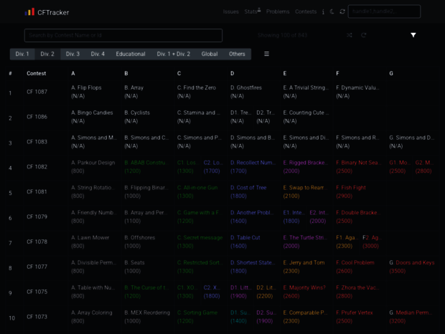Open problem A. Array Coloring
Viewport: 445px width, 334px height.
pyautogui.click(x=92, y=312)
